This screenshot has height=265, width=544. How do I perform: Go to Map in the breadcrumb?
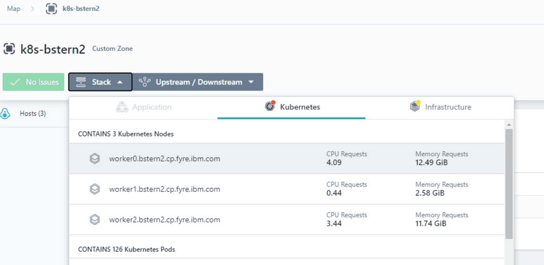[14, 8]
